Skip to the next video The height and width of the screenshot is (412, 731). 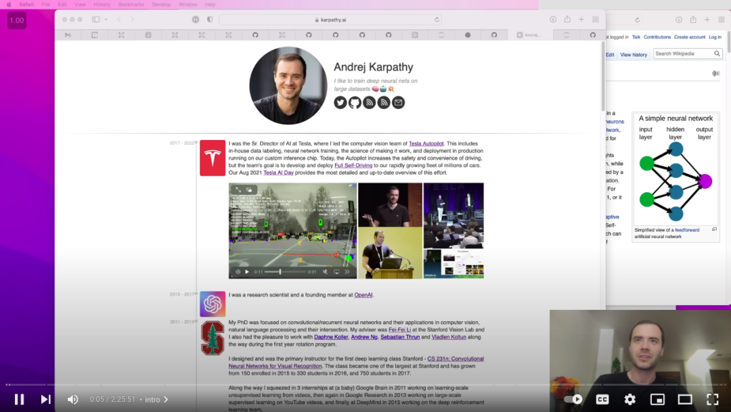click(45, 399)
